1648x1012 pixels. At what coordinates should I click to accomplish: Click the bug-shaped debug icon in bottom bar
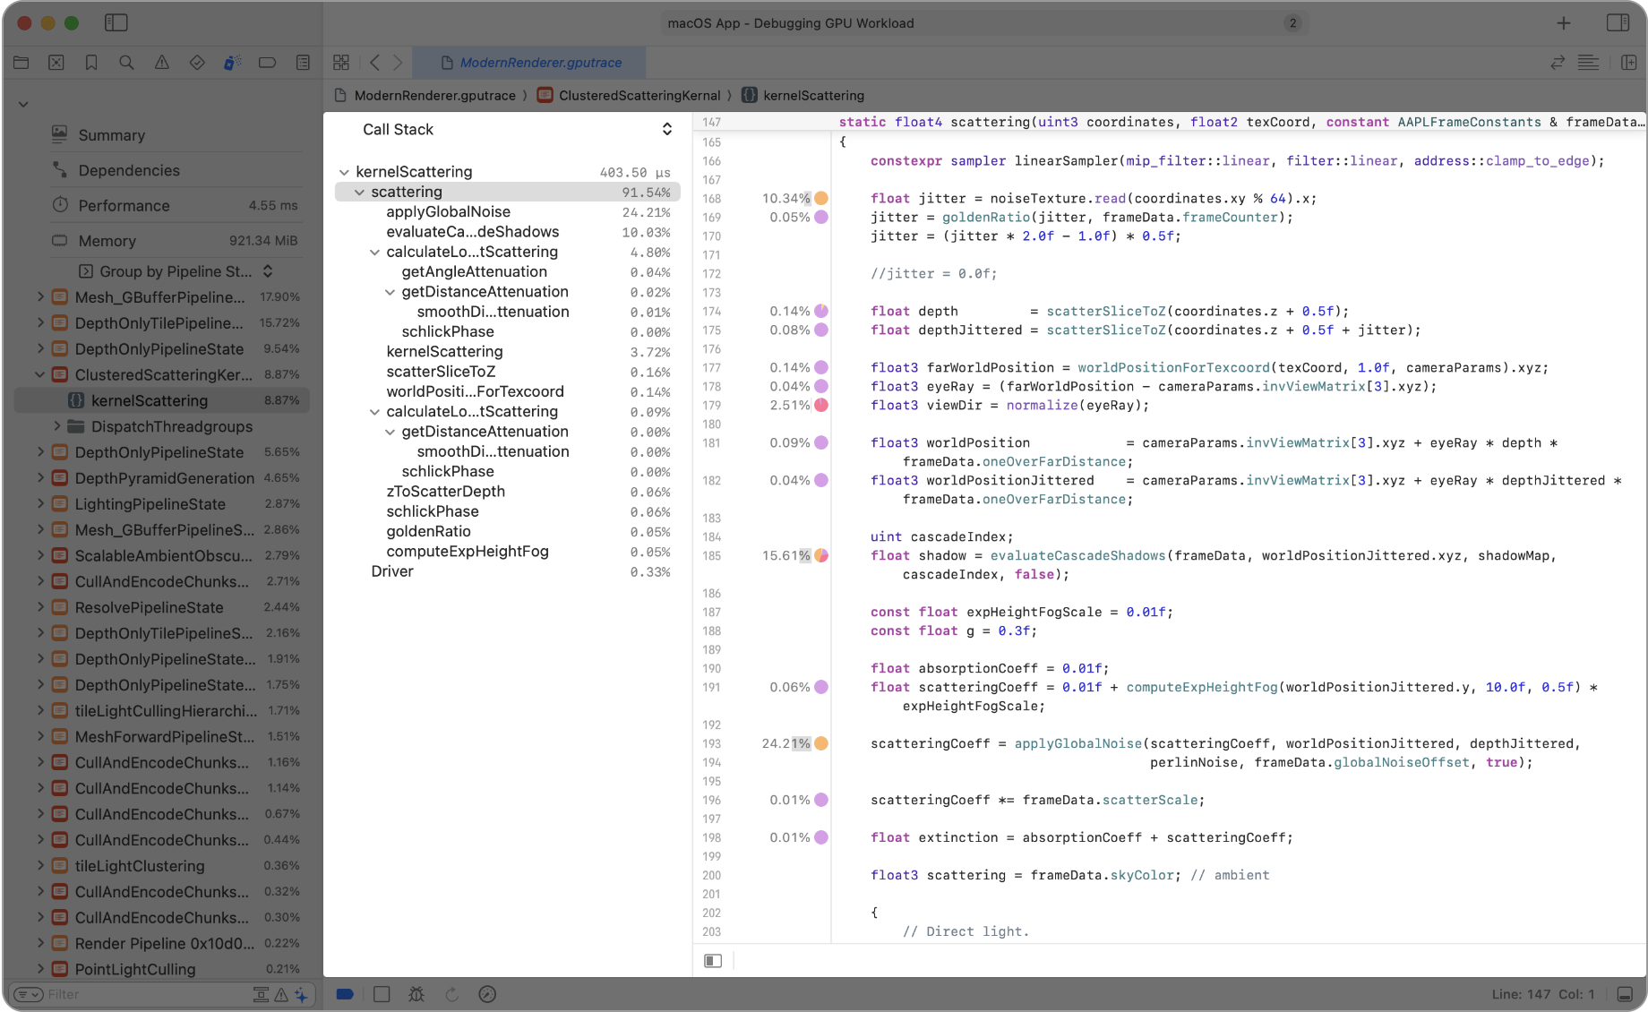point(416,994)
